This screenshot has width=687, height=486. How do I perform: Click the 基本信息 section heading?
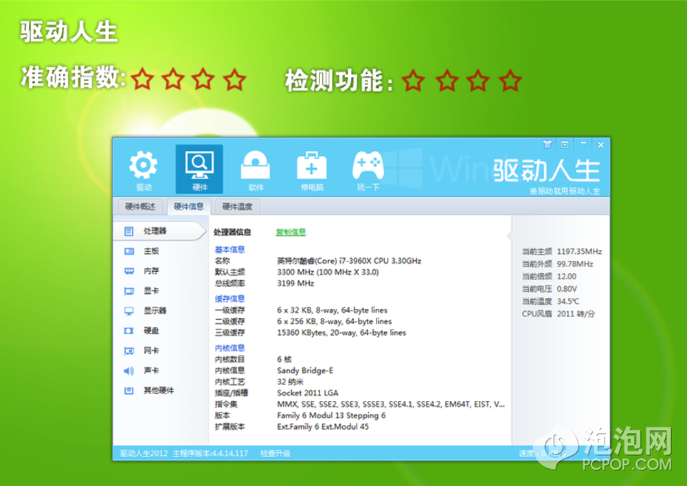[x=229, y=250]
